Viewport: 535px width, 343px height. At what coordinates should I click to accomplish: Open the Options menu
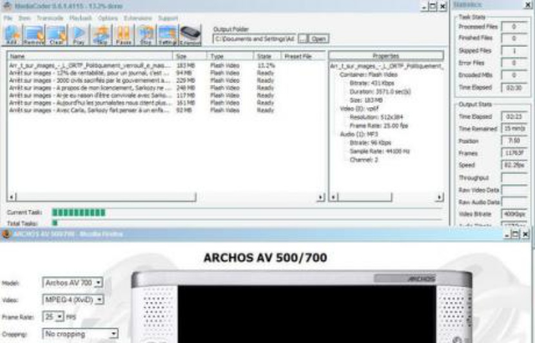click(x=108, y=18)
